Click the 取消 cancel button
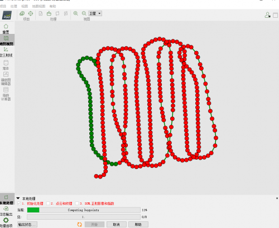This screenshot has width=279, height=228. (117, 225)
